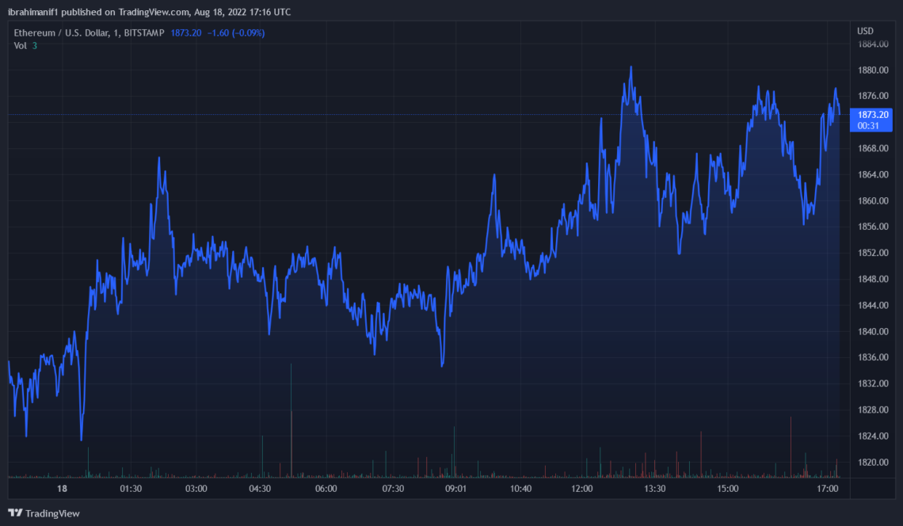The height and width of the screenshot is (526, 903).
Task: Click the -1.60 (-0.09%) price change text
Action: pos(236,32)
